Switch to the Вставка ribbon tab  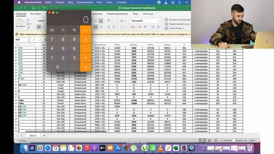tap(36, 14)
